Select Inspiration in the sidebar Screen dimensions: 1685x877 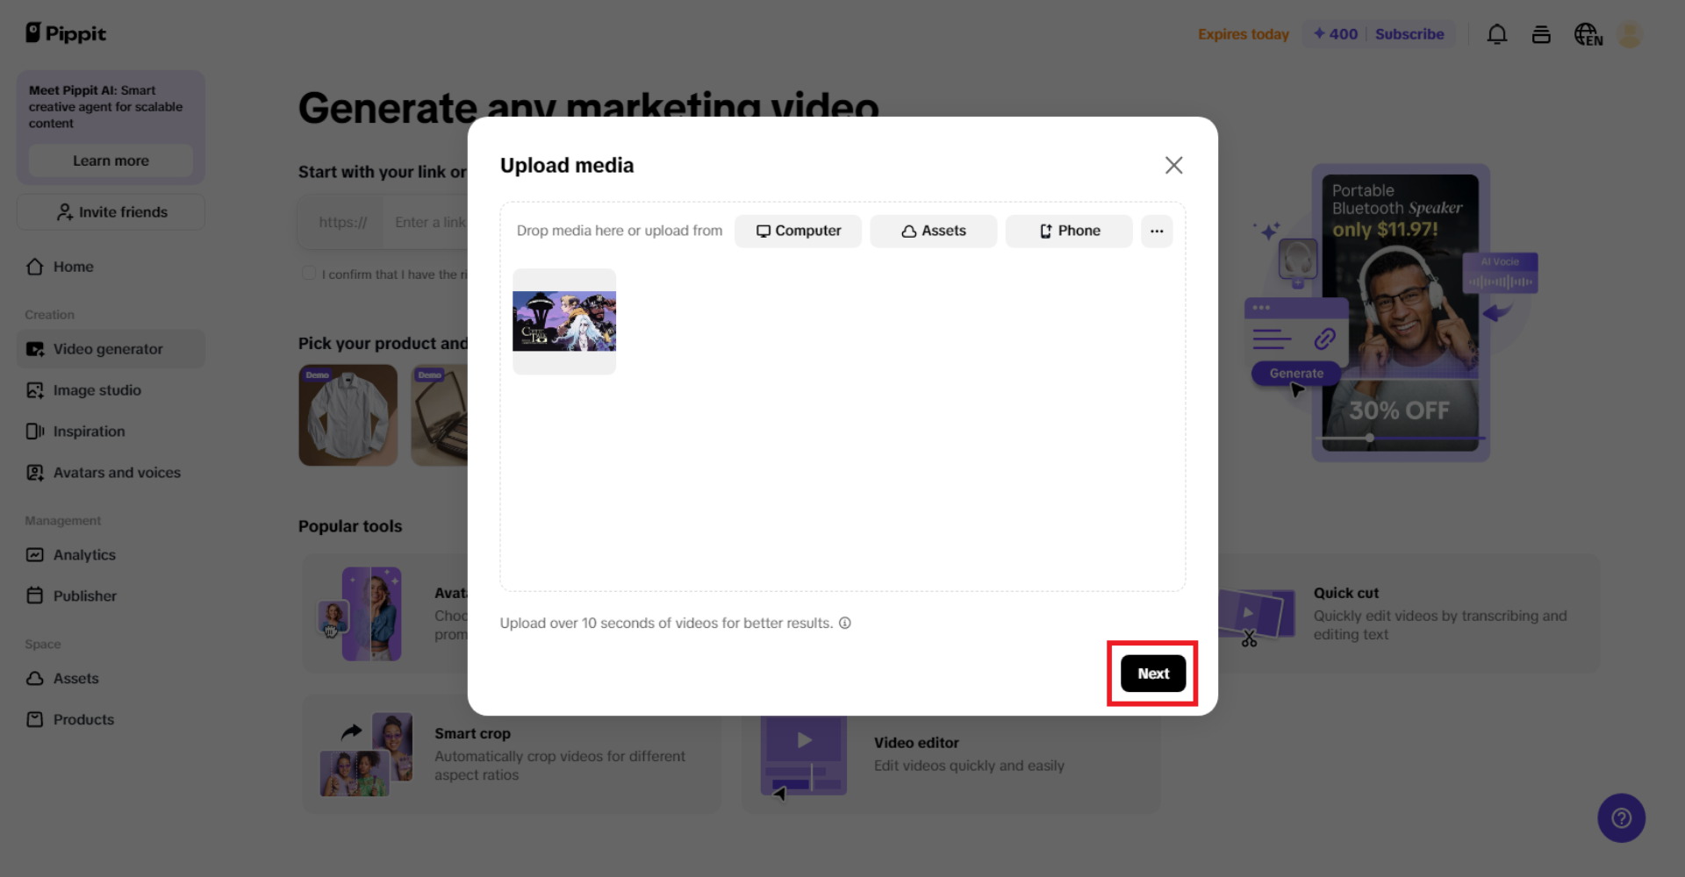click(x=90, y=431)
